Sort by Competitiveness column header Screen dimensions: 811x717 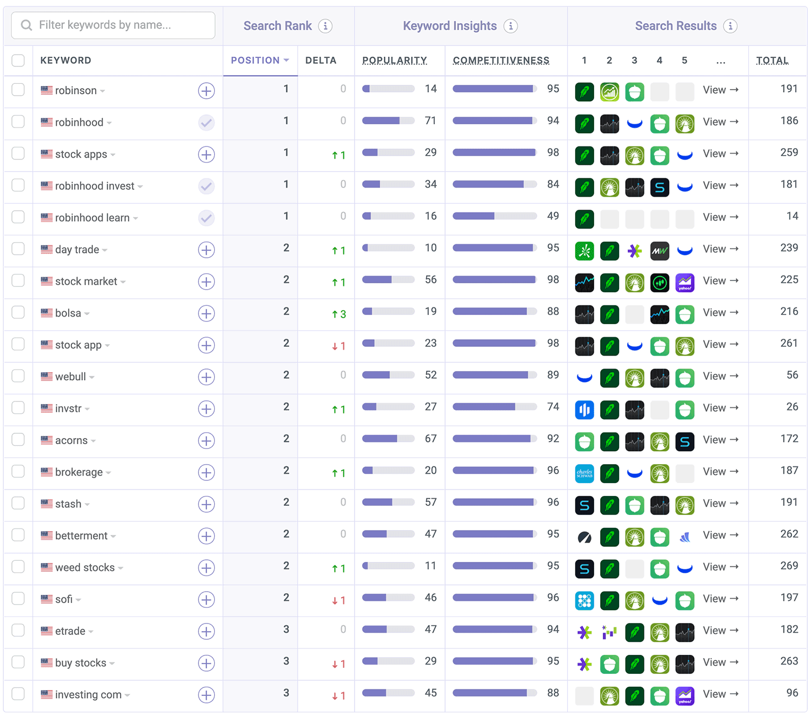(x=501, y=61)
